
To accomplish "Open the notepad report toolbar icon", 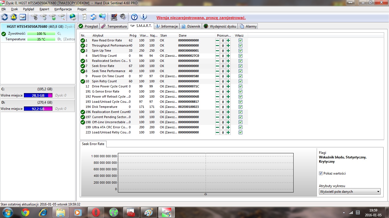I will pos(84,17).
